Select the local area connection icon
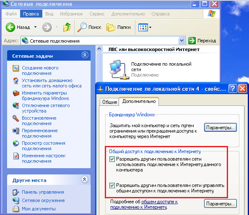The height and width of the screenshot is (215, 249). tap(119, 70)
